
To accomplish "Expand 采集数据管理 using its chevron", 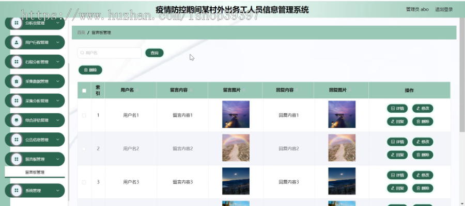I will tap(58, 81).
